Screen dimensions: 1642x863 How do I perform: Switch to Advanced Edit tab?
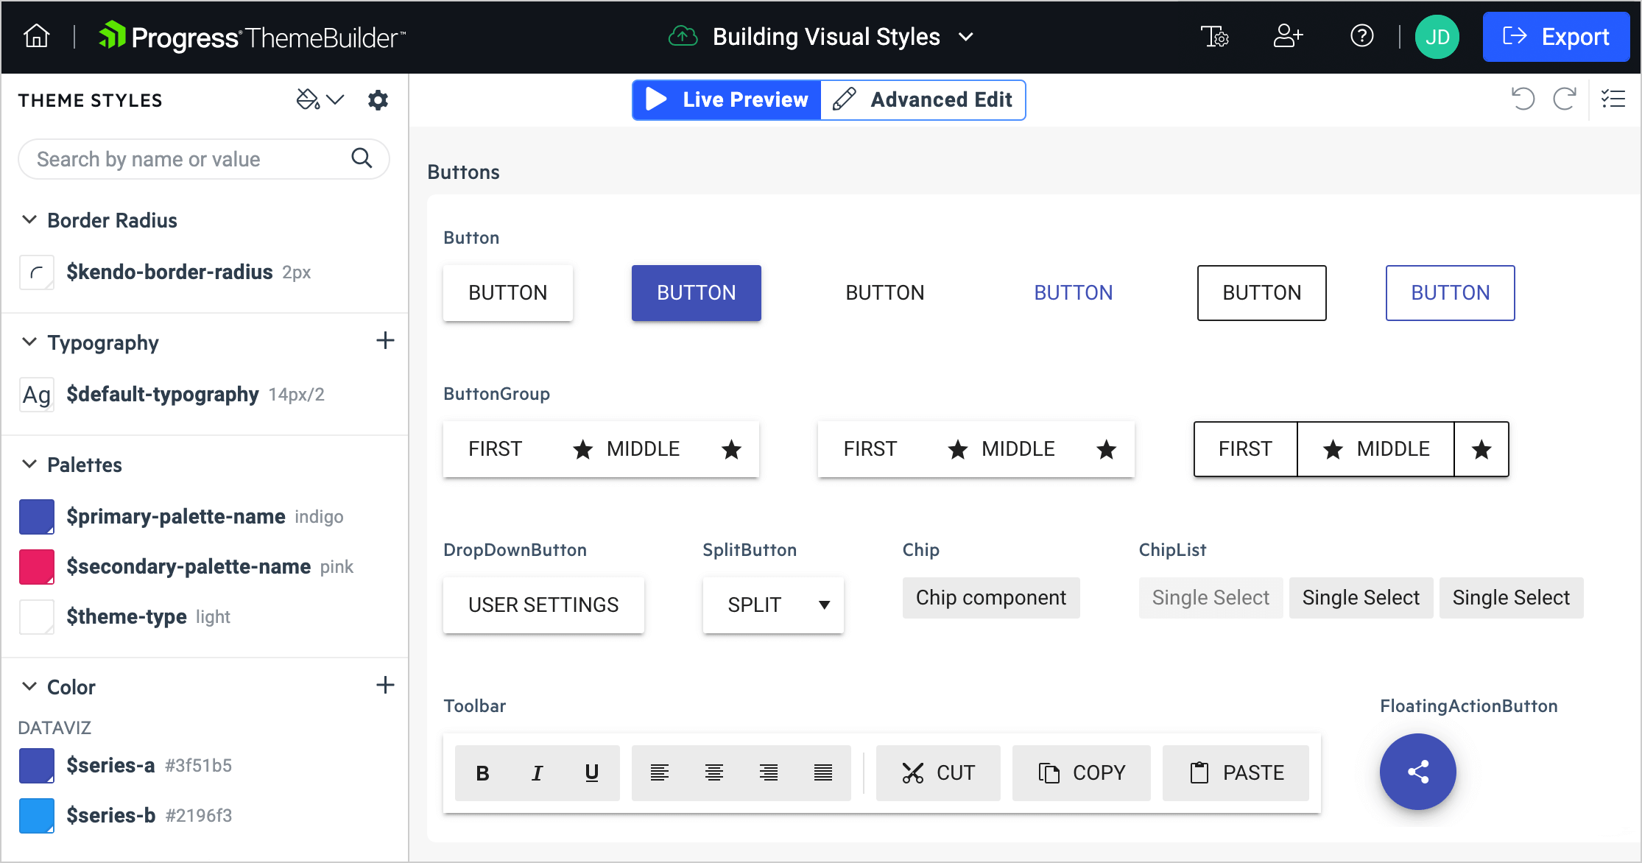click(923, 100)
